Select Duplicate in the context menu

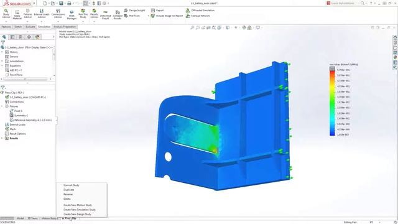(x=69, y=190)
